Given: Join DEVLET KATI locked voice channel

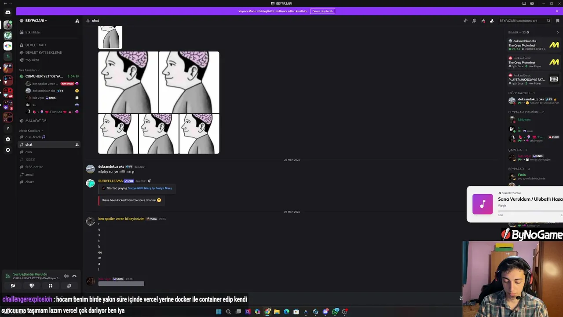Looking at the screenshot, I should pos(48,45).
